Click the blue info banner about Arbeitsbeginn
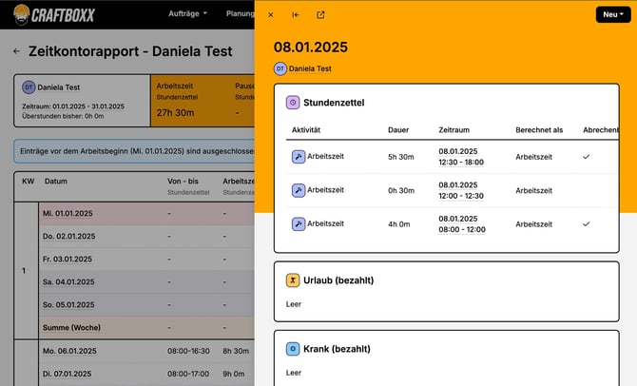The height and width of the screenshot is (386, 637). coord(134,151)
